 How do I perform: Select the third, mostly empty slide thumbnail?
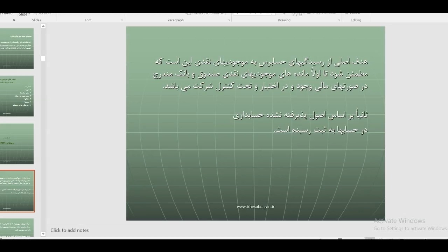(x=17, y=143)
